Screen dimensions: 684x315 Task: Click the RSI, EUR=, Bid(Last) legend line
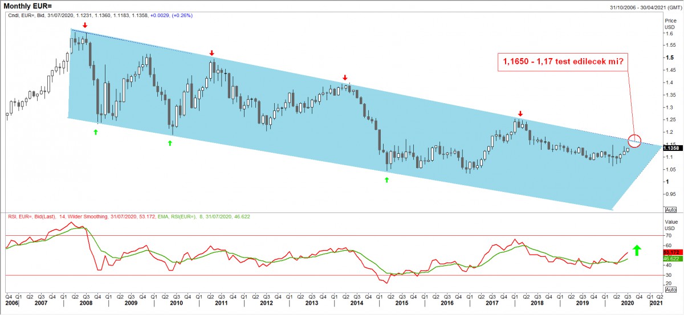pos(128,216)
